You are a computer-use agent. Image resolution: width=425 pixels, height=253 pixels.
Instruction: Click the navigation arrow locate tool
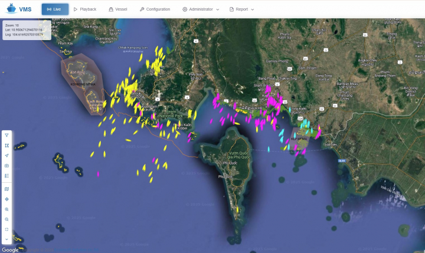coord(6,156)
